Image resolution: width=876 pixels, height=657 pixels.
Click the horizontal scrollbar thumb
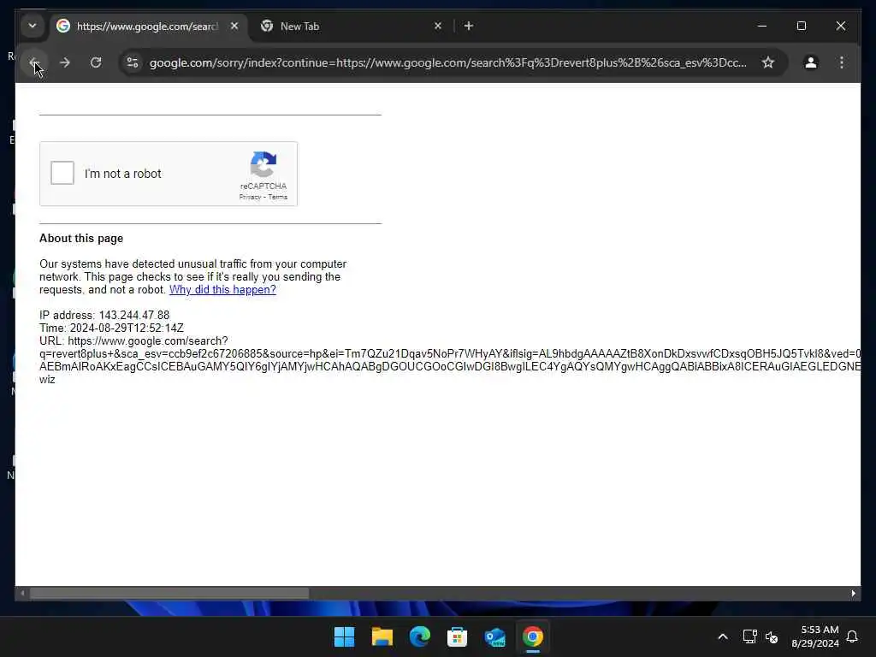click(169, 594)
